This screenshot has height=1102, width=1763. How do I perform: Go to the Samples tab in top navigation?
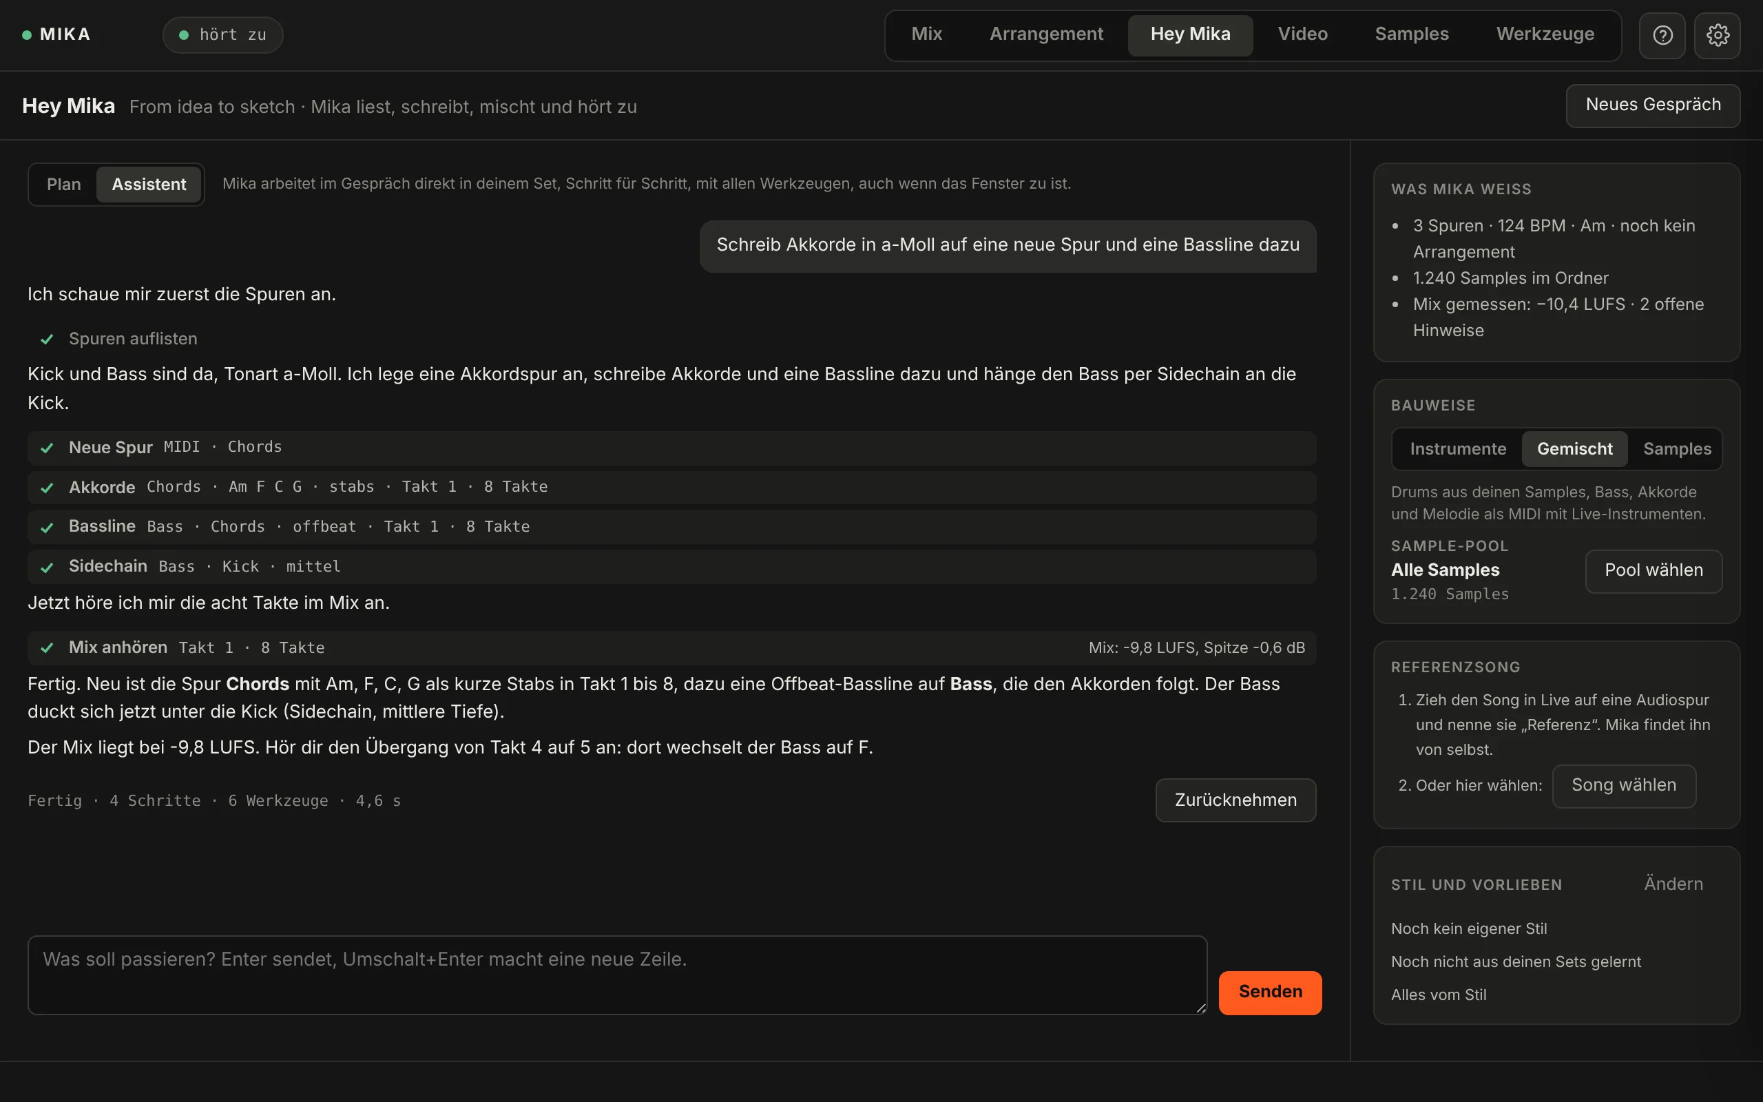tap(1411, 34)
